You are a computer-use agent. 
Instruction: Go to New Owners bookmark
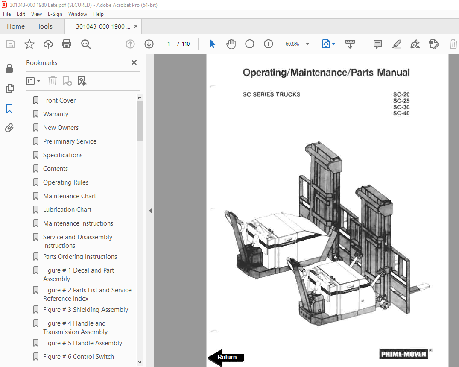click(x=61, y=128)
